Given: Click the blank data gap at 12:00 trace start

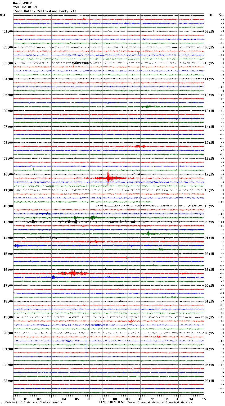Looking at the screenshot, I should click(54, 206).
